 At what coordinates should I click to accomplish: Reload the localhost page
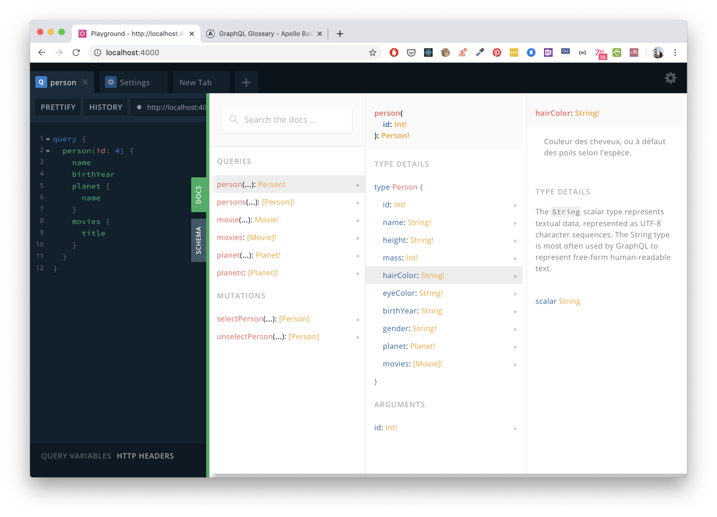(76, 52)
